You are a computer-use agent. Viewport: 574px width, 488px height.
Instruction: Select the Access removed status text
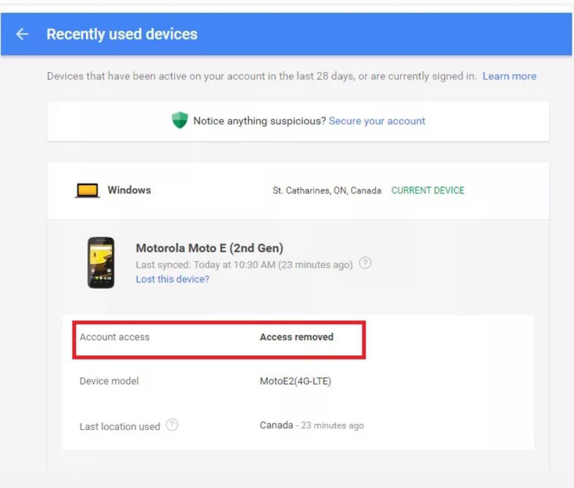pos(296,337)
